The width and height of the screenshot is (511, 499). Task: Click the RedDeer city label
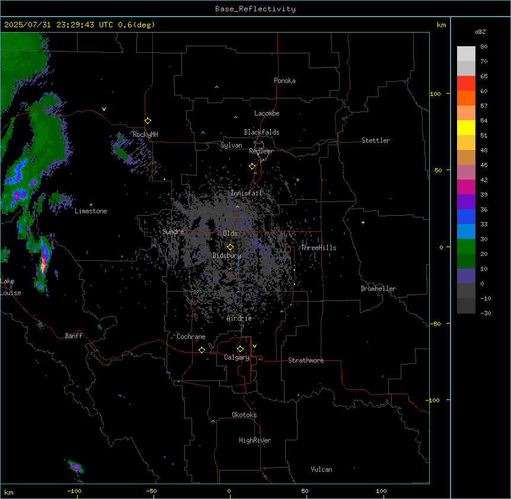(x=261, y=151)
